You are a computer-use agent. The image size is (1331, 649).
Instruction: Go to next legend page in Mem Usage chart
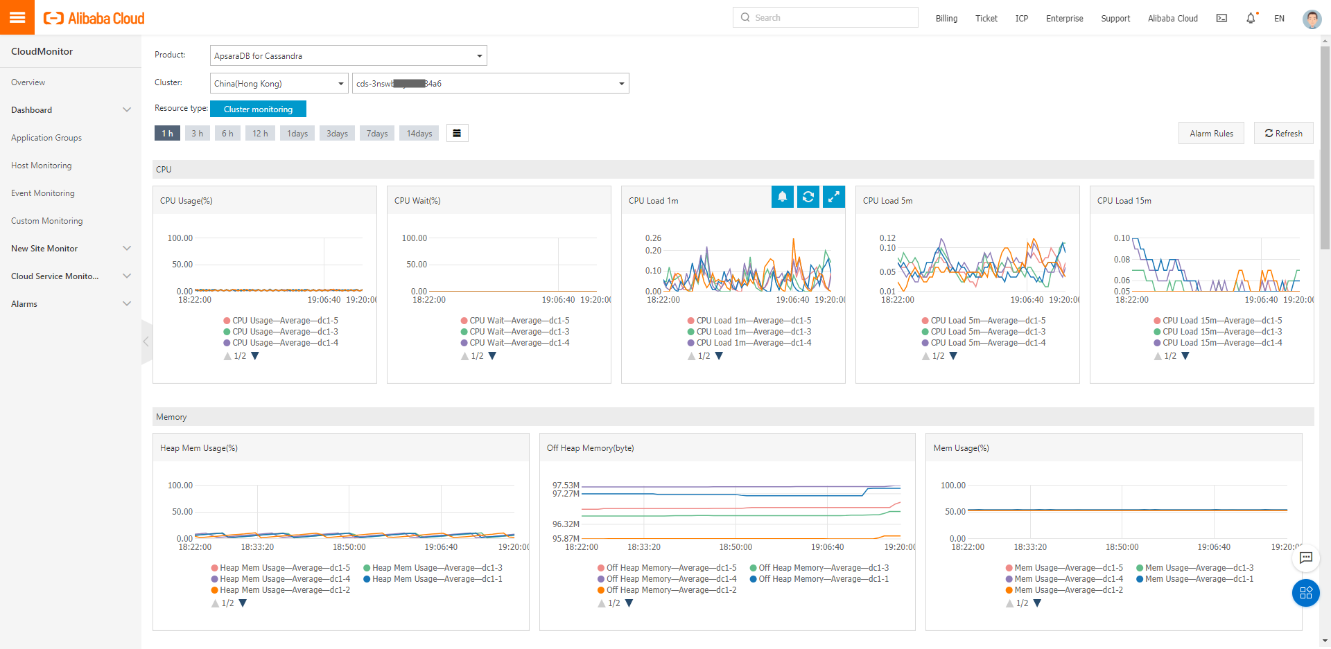pyautogui.click(x=1037, y=603)
